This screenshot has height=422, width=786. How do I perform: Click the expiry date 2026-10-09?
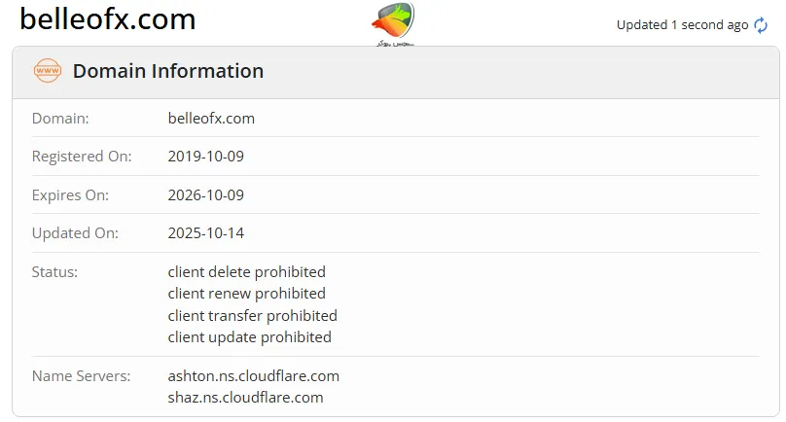[x=205, y=194]
